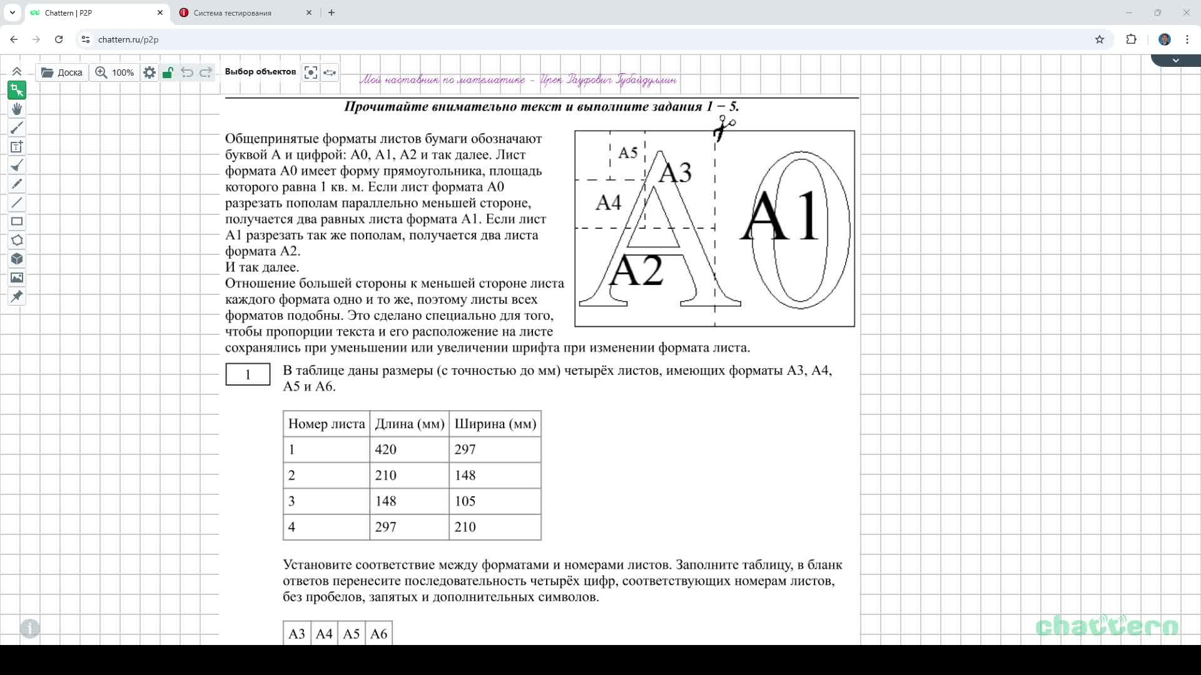
Task: Choose the brush drawing tool
Action: coord(17,128)
